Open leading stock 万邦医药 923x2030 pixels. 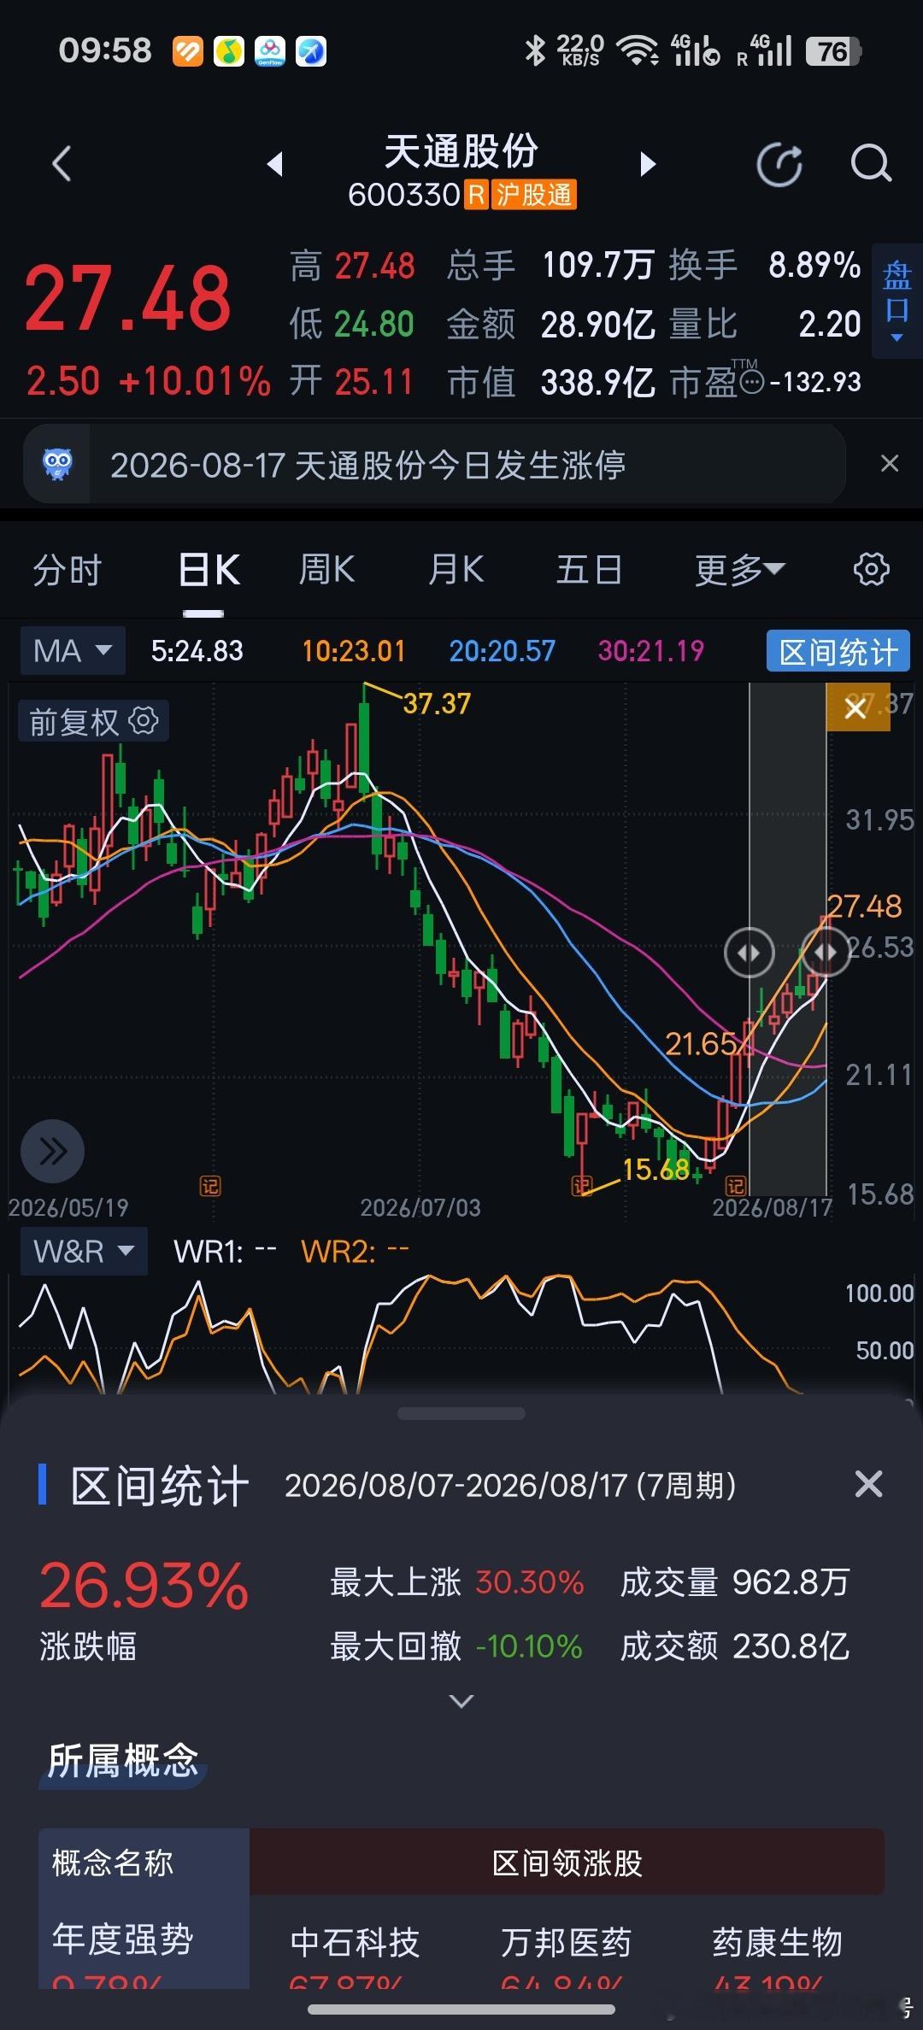566,1942
